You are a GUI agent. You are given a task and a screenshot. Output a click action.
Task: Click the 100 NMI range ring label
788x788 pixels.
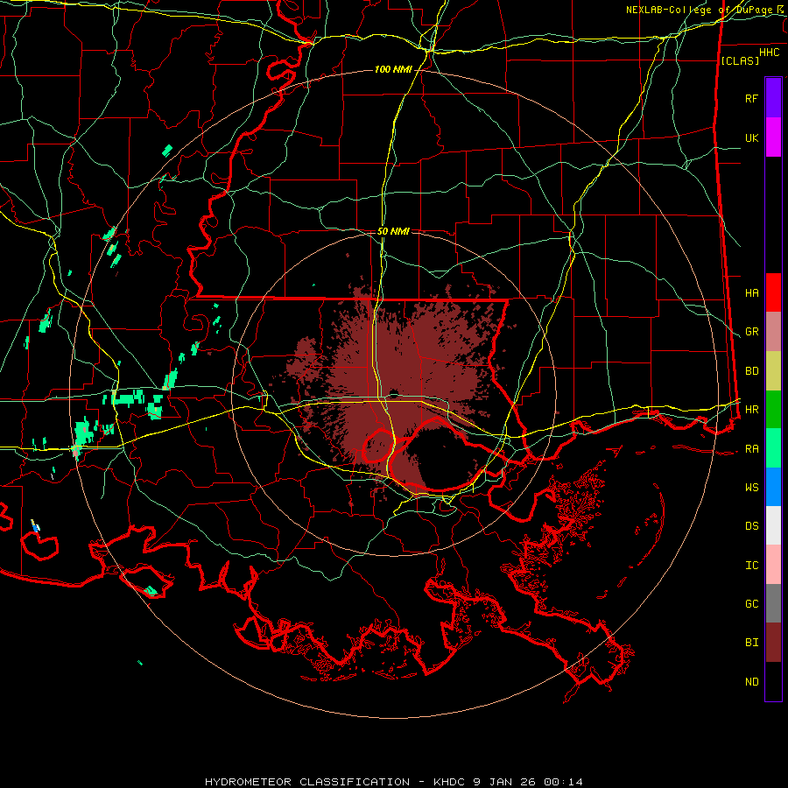tap(393, 69)
